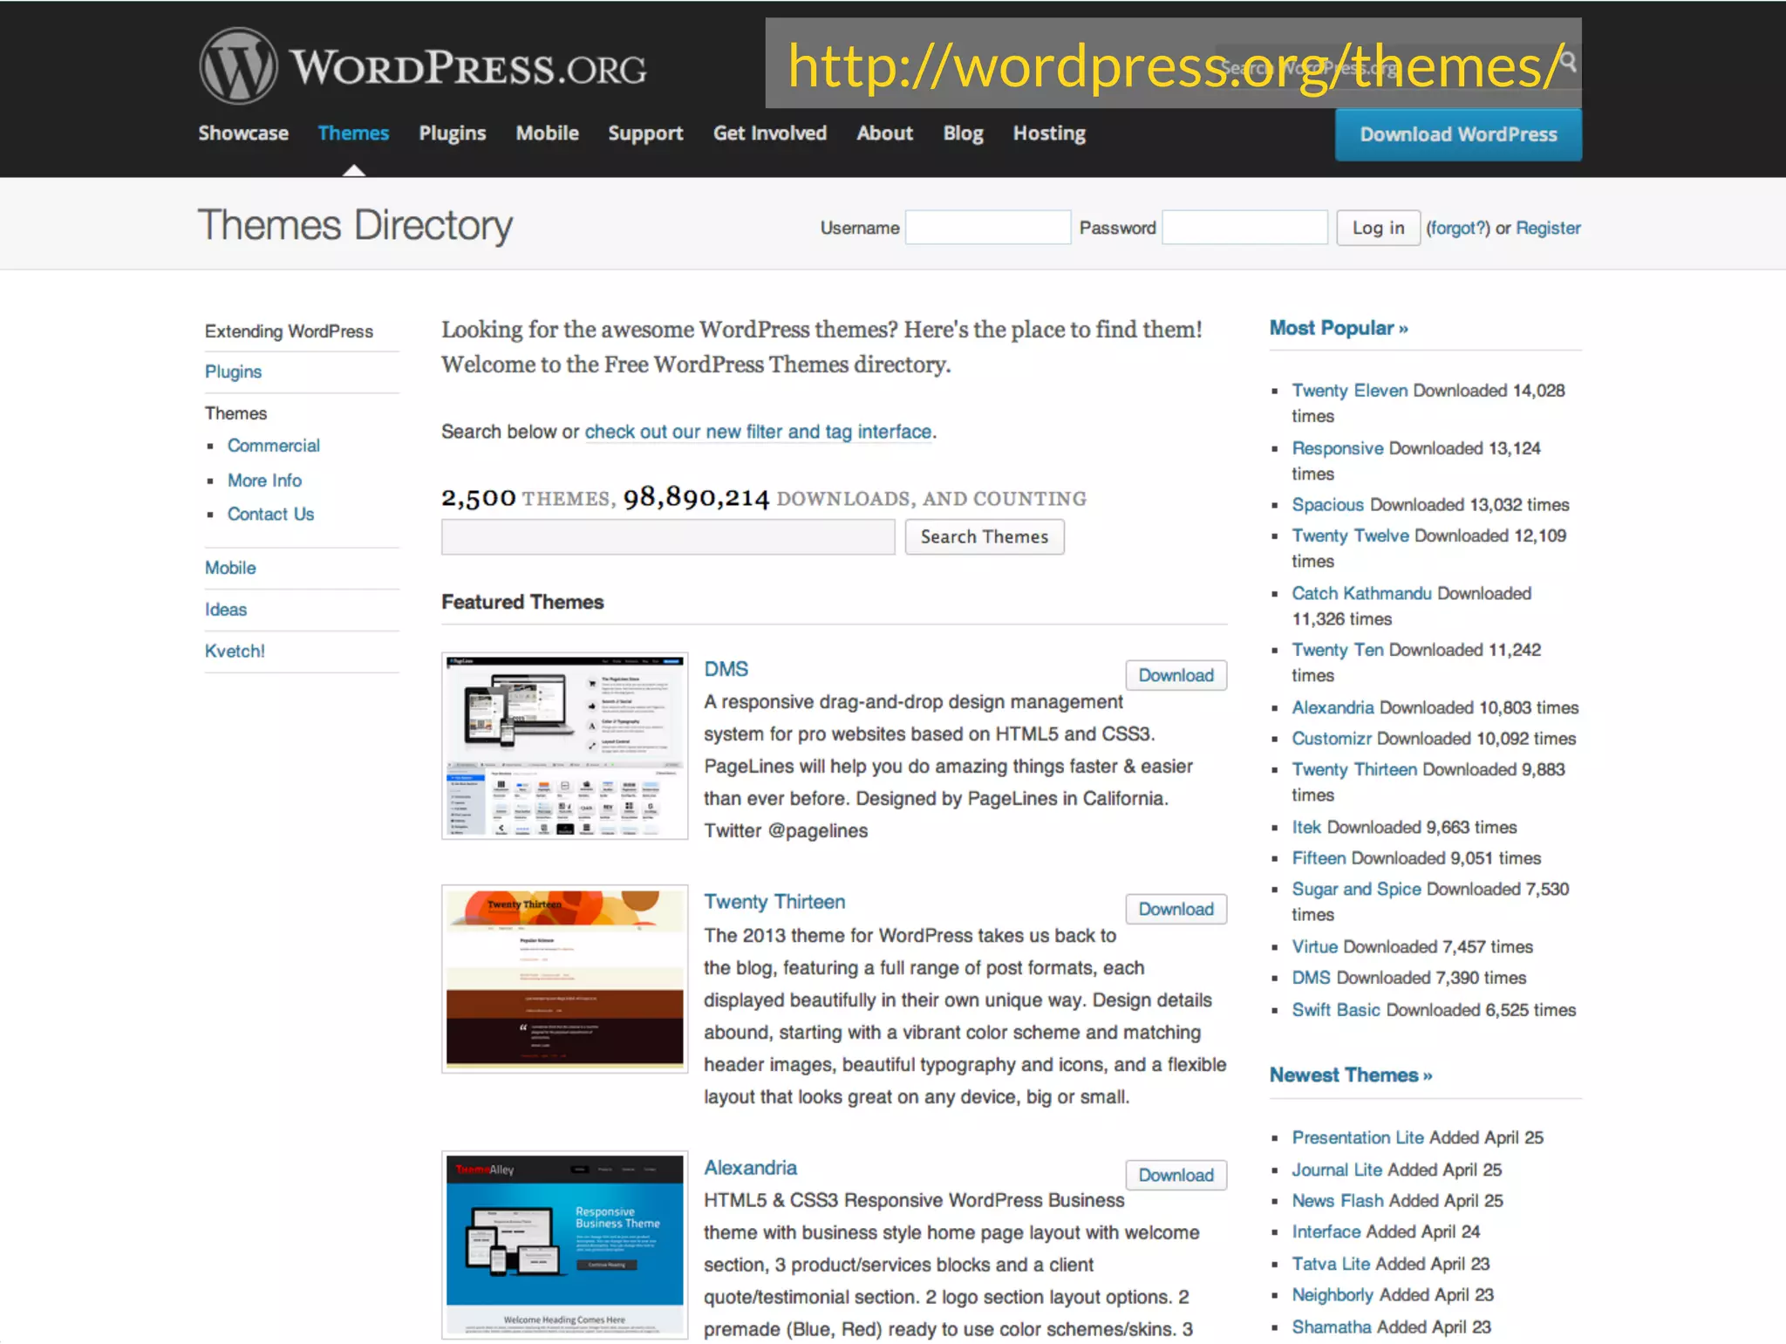
Task: Open Journal Lite in Newest Themes
Action: [x=1337, y=1170]
